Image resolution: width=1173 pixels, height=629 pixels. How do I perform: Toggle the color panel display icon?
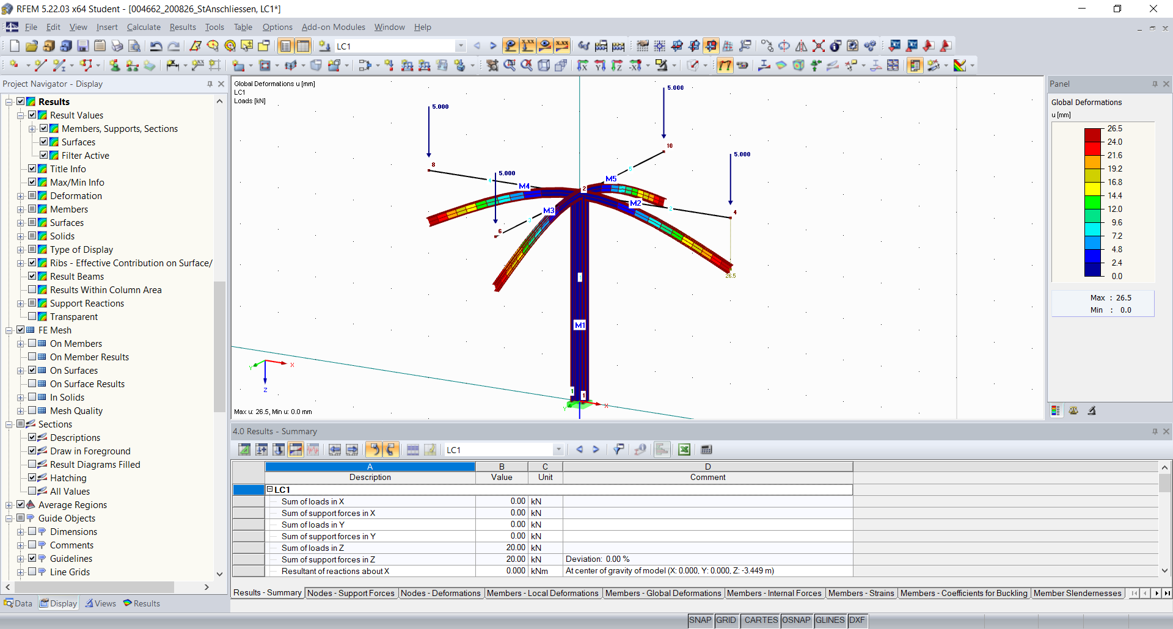pos(915,65)
